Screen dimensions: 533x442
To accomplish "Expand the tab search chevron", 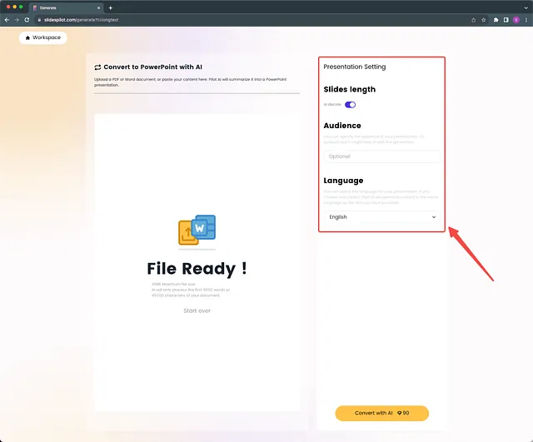I will [526, 7].
